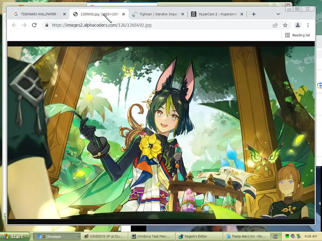Screen dimensions: 322x241
Task: Click the Safely Remove Hardware tray icon
Action: [299, 237]
